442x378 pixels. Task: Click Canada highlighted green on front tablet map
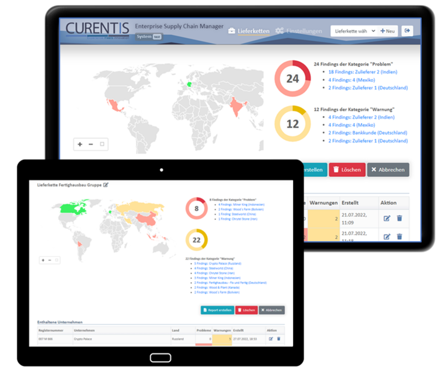pos(73,209)
